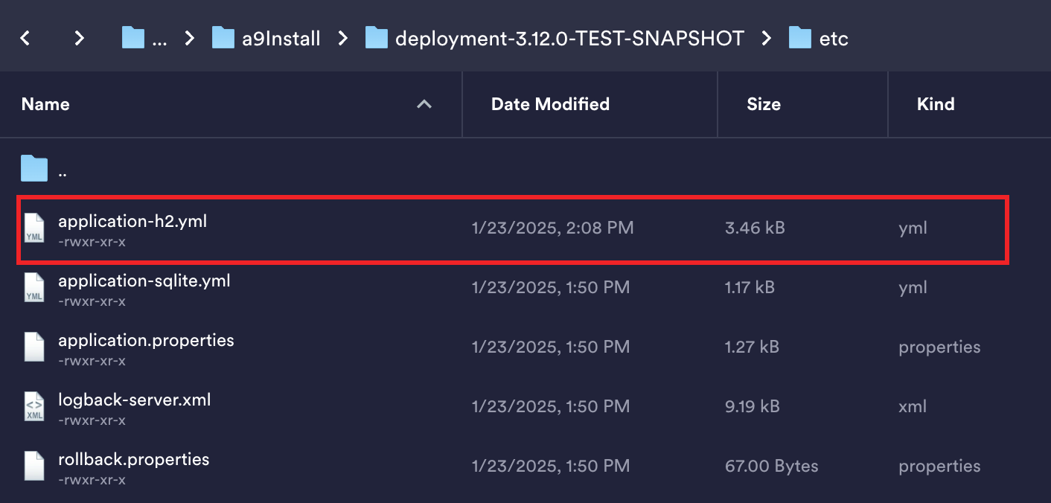Open the collapsed path ellipsis folder
Image resolution: width=1051 pixels, height=503 pixels.
point(145,38)
